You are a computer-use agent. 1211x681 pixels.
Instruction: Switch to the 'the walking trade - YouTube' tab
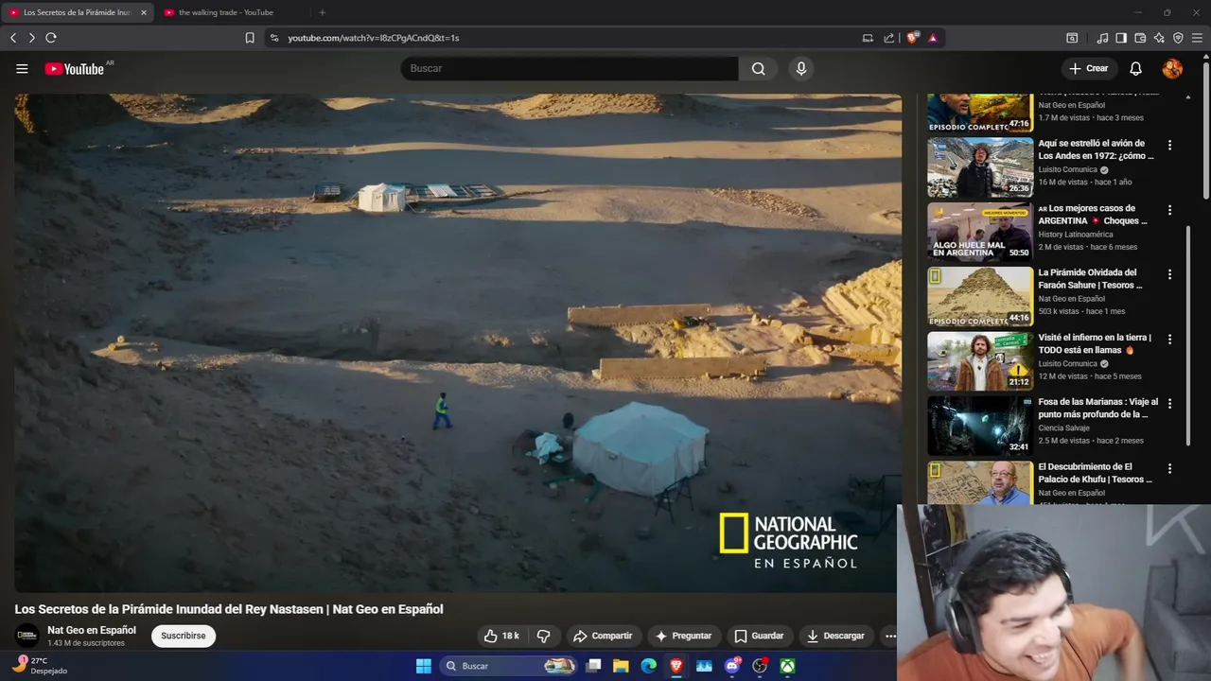228,12
